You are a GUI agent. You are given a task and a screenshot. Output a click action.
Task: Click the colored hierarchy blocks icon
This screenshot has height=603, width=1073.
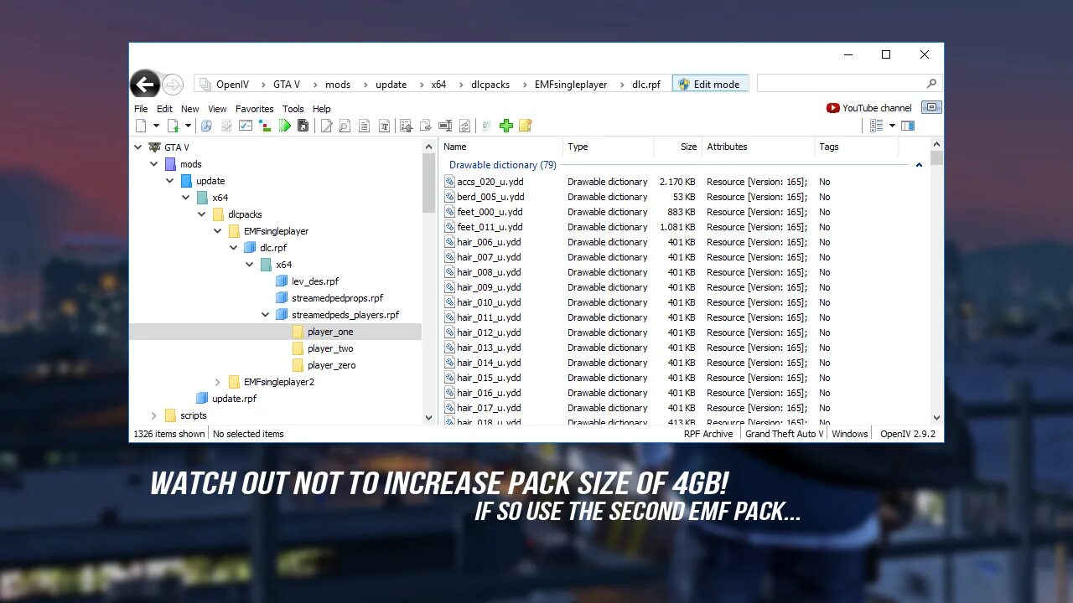pyautogui.click(x=265, y=126)
